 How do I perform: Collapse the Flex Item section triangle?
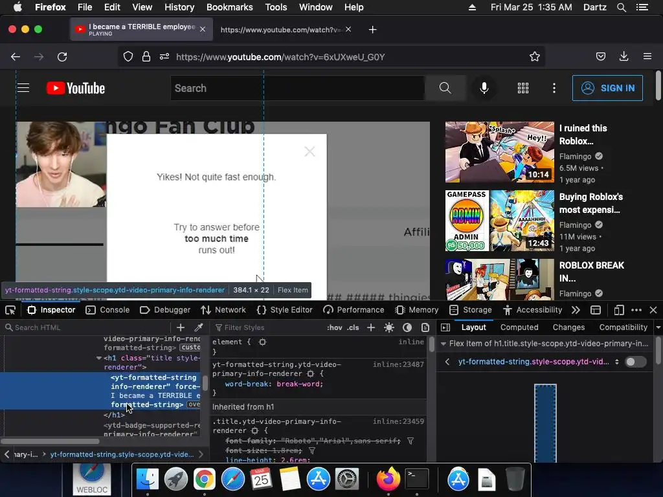(x=443, y=344)
